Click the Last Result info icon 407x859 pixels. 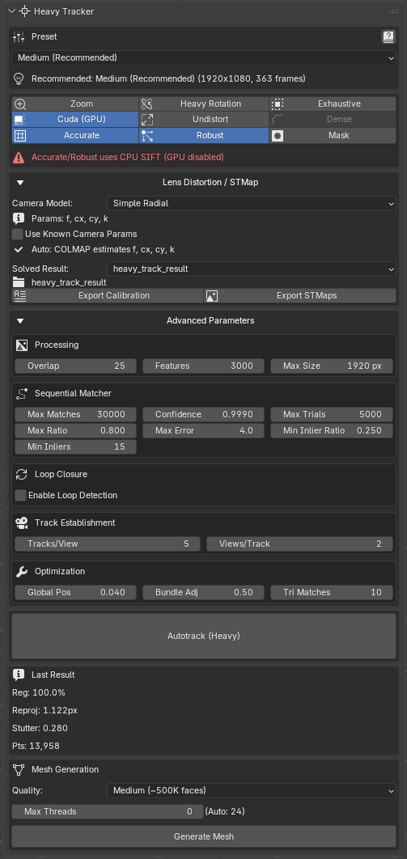(19, 675)
